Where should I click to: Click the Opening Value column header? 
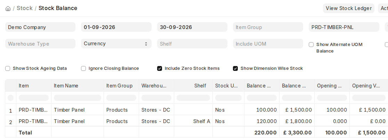point(369,86)
